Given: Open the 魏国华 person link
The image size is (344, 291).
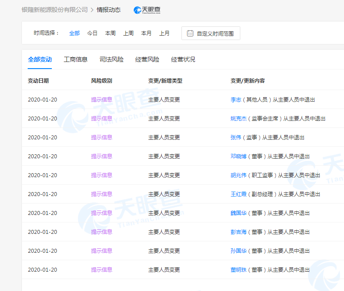Looking at the screenshot, I should click(x=239, y=213).
